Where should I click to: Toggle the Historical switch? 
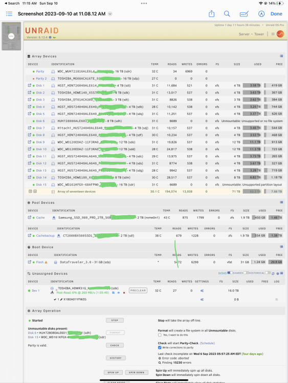pos(268,273)
